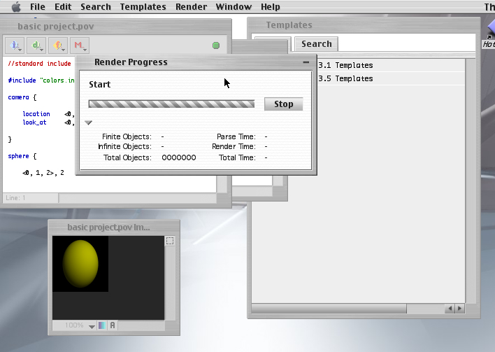Open the orange 'f' functions toolbar popup
495x352 pixels.
59,46
